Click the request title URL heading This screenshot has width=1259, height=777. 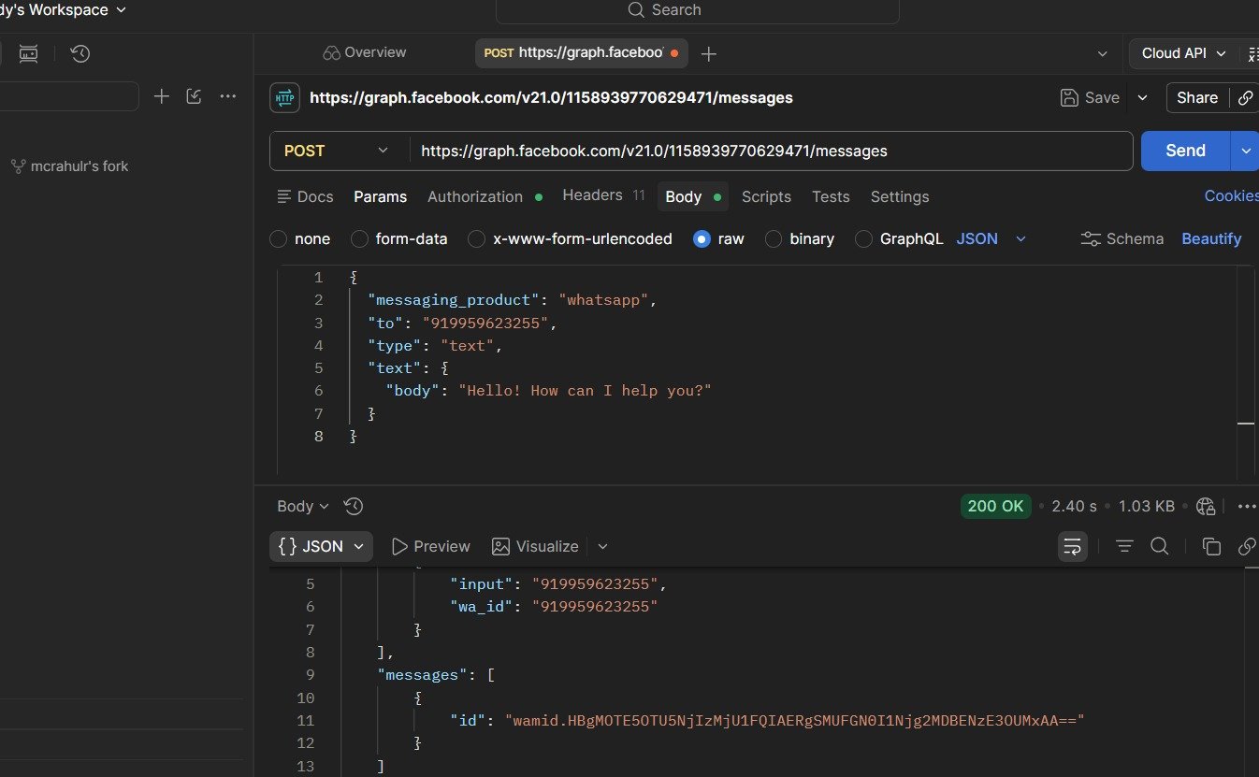coord(551,97)
